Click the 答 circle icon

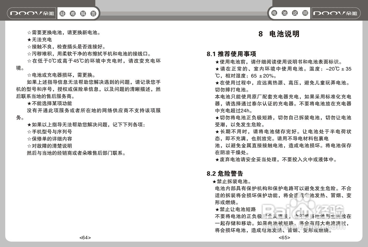click(x=93, y=13)
